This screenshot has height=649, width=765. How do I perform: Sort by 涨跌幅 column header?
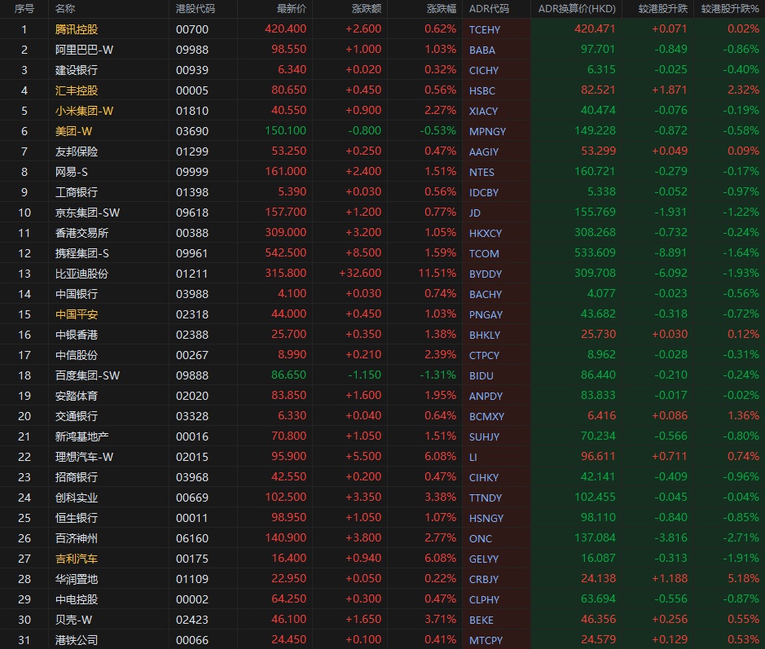[442, 9]
